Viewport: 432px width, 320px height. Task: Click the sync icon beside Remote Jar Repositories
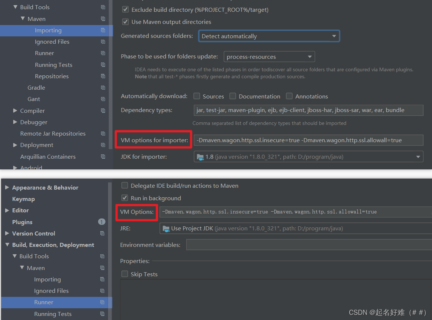point(103,133)
